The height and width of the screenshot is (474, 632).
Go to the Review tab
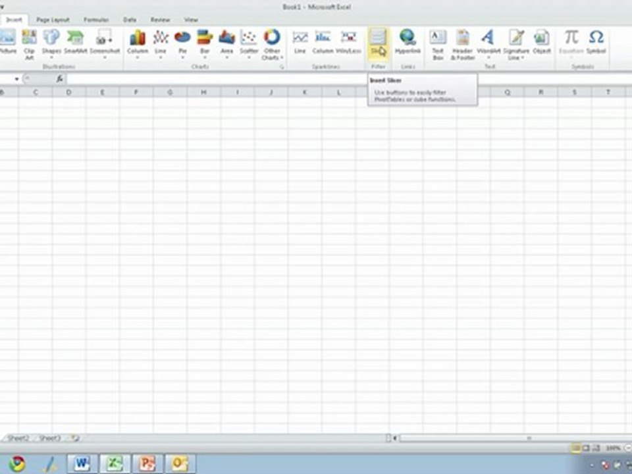coord(160,20)
